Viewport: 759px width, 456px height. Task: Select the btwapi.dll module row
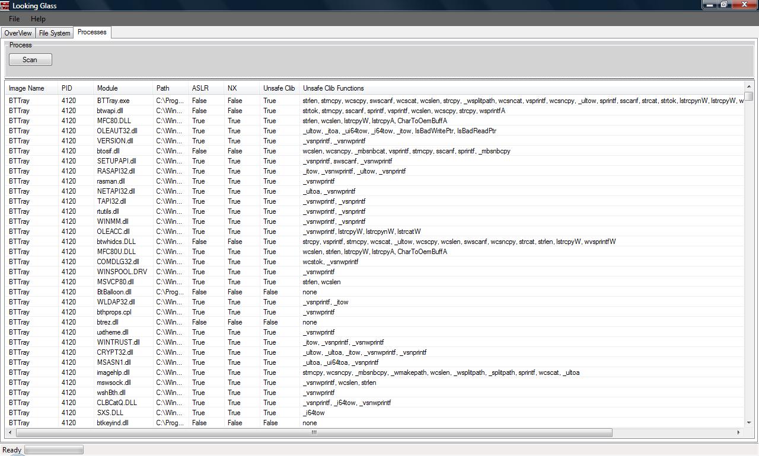[375, 111]
